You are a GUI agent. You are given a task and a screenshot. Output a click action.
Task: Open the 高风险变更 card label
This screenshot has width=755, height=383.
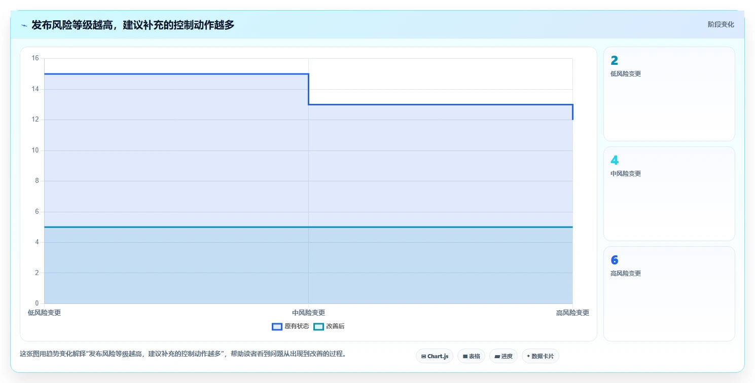(x=626, y=274)
